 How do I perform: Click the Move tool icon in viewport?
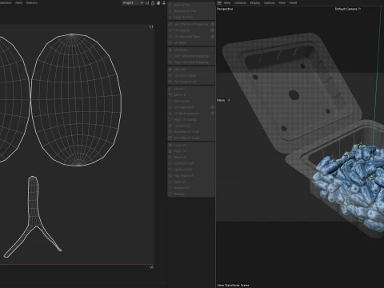(x=229, y=100)
